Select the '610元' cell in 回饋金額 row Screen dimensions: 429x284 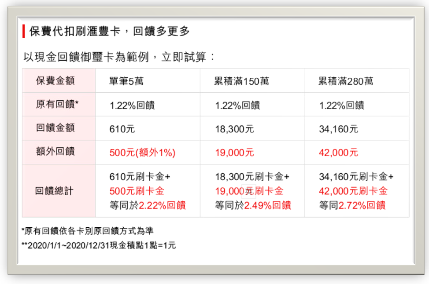[122, 129]
